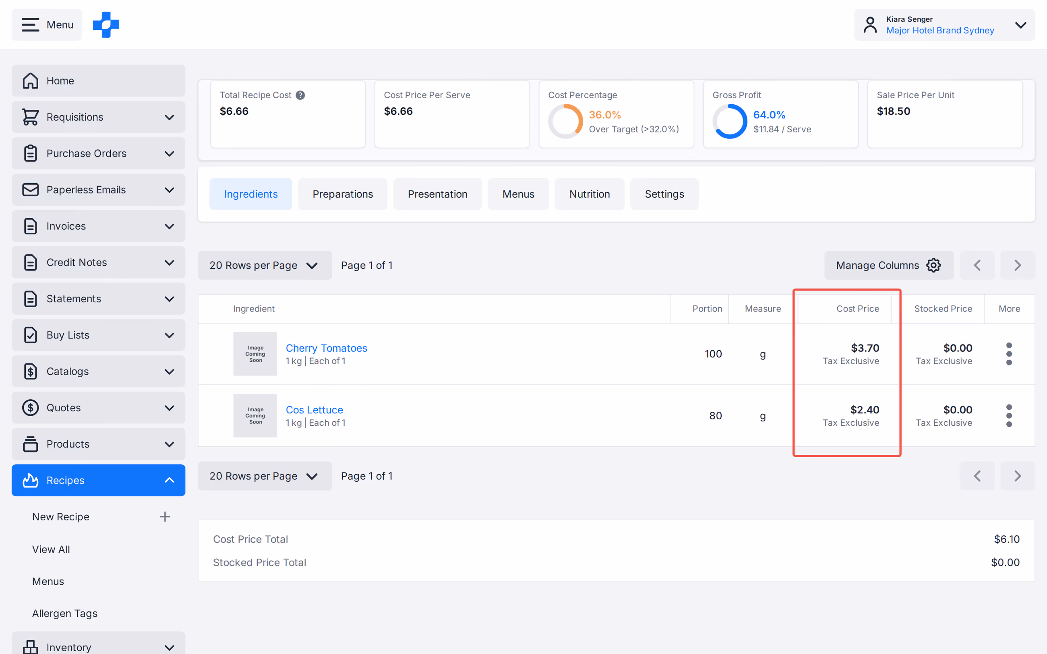This screenshot has height=654, width=1047.
Task: Open Allergen Tags
Action: pyautogui.click(x=64, y=613)
